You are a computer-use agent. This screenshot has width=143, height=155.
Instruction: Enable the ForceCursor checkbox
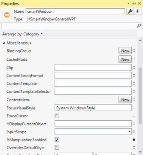(57, 116)
